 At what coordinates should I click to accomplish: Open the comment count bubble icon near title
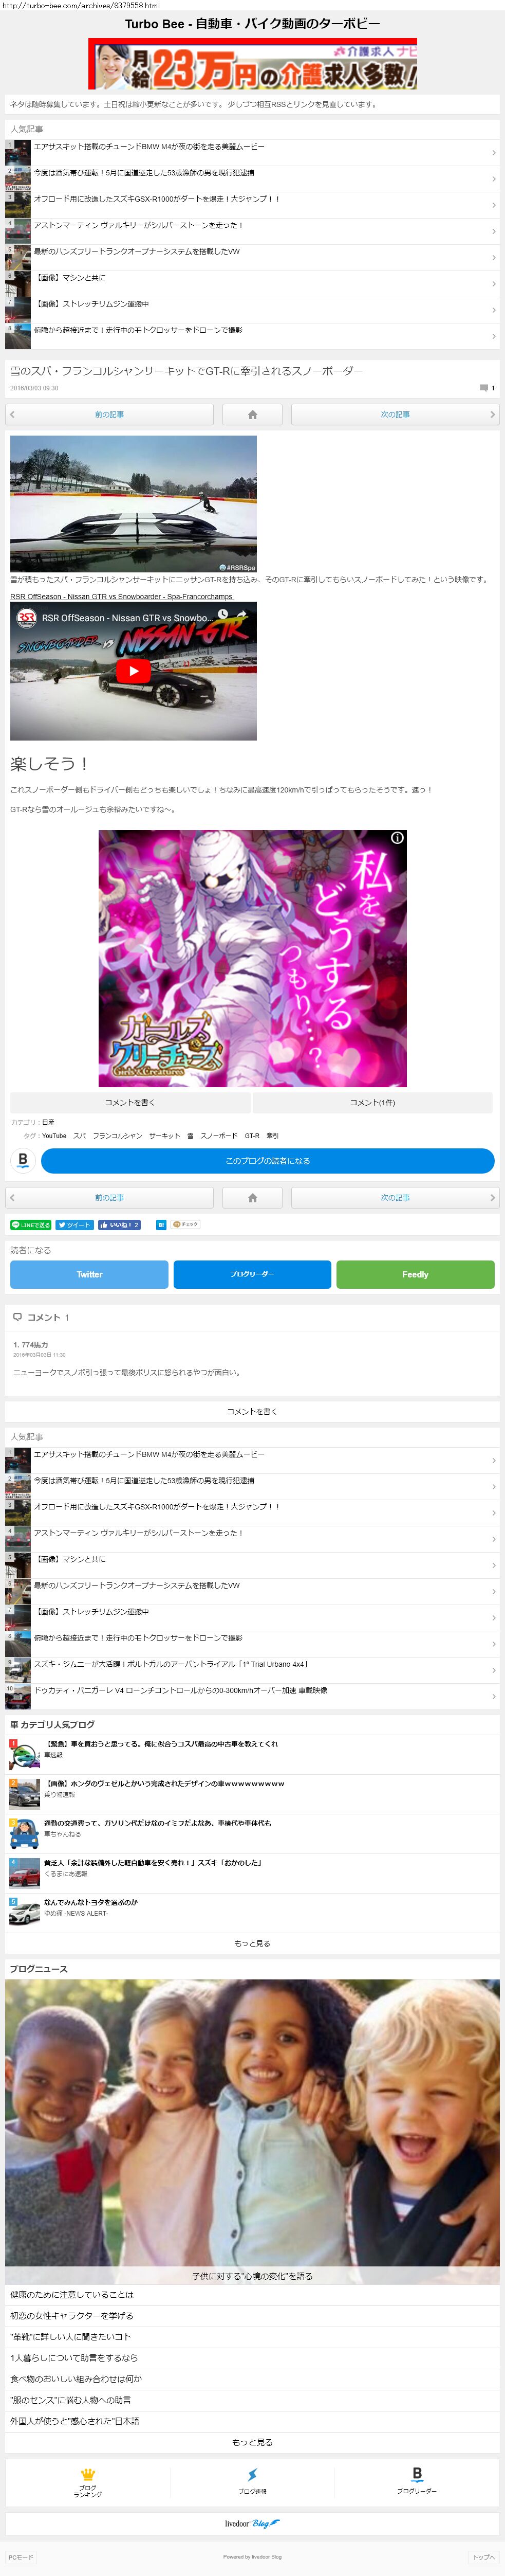tap(484, 388)
